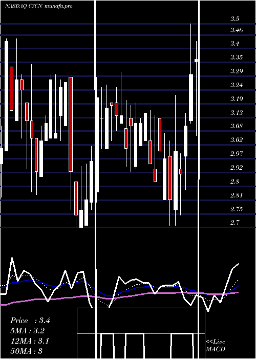This screenshot has height=359, width=256.
Task: Select the 3.08 price axis label
Action: click(237, 126)
